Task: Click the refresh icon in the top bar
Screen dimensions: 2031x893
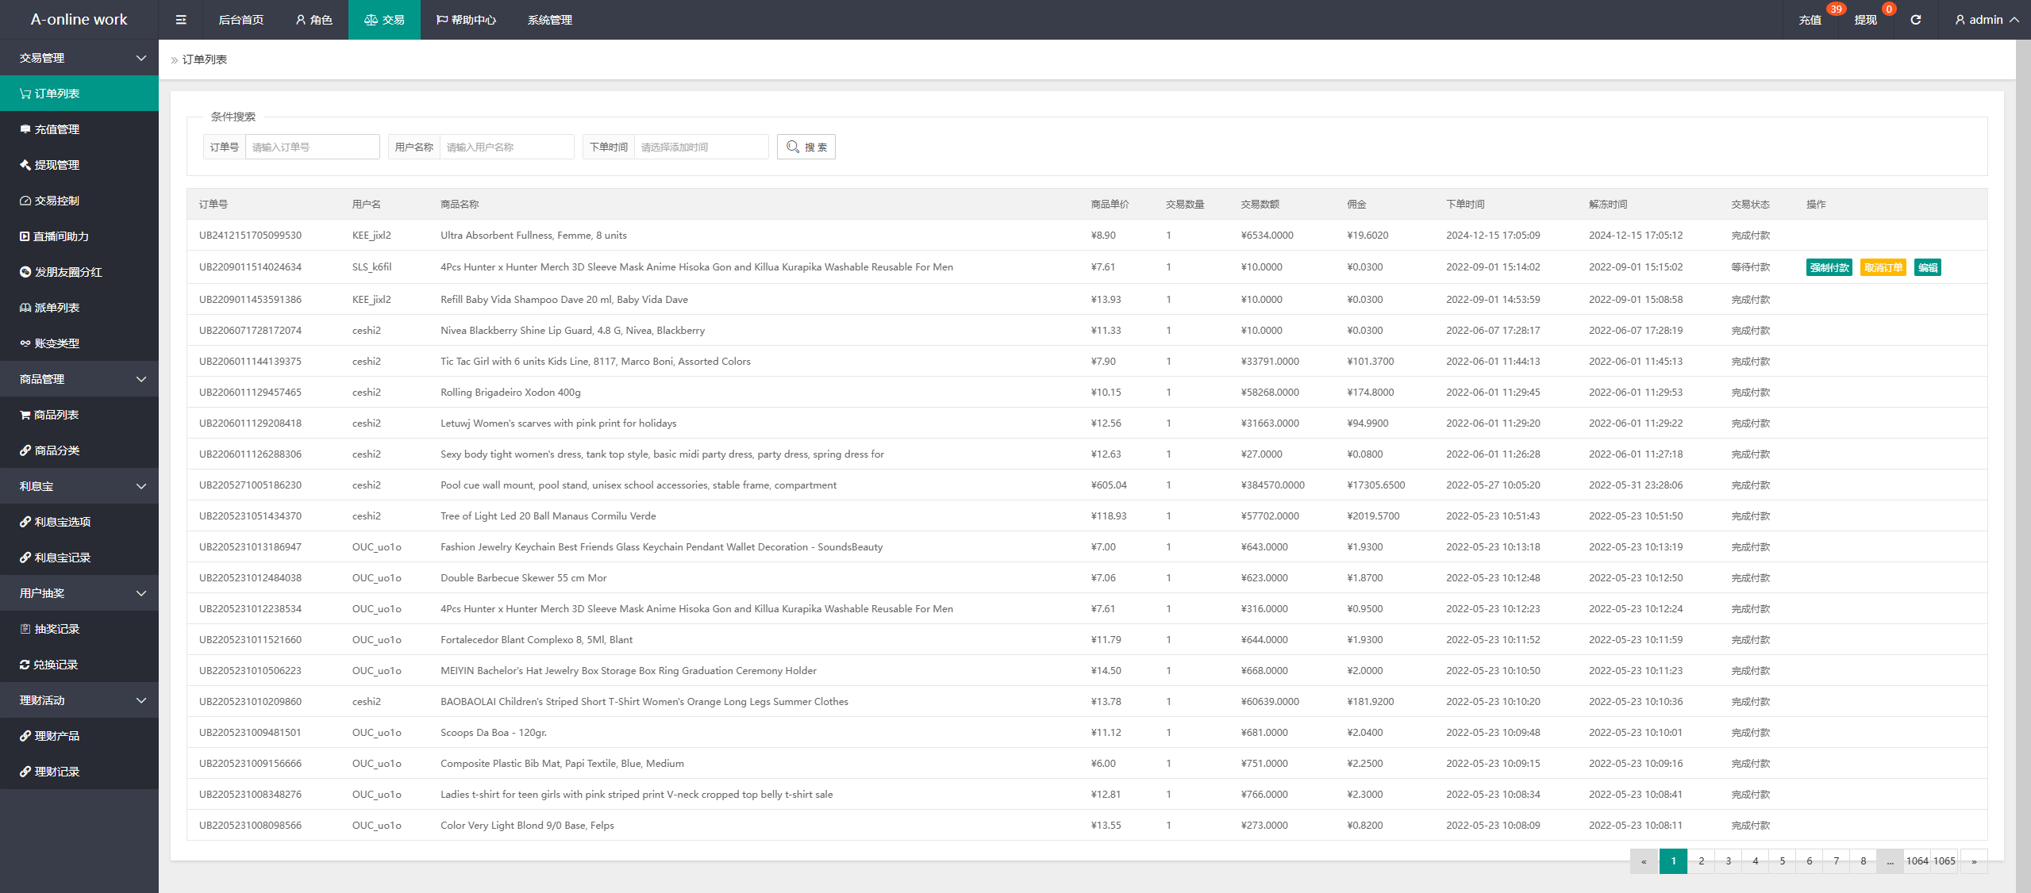Action: 1915,20
